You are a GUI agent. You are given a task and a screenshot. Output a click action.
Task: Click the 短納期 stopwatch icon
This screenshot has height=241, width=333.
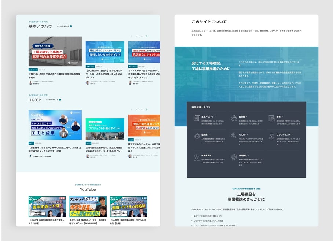point(197,136)
